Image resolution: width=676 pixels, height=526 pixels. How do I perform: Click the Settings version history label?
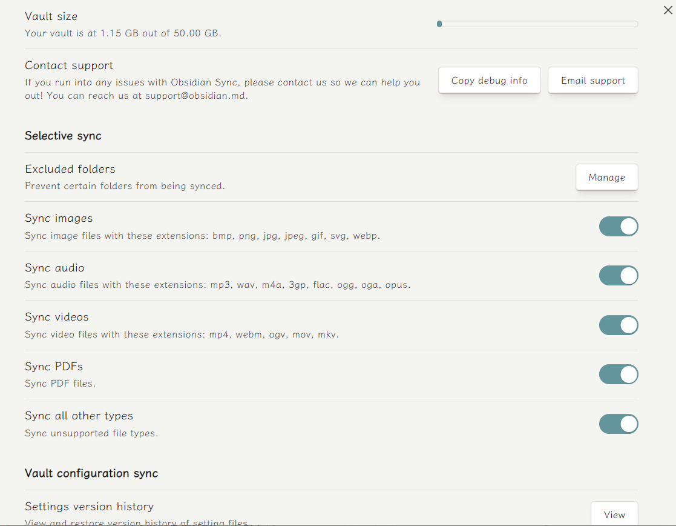(89, 507)
